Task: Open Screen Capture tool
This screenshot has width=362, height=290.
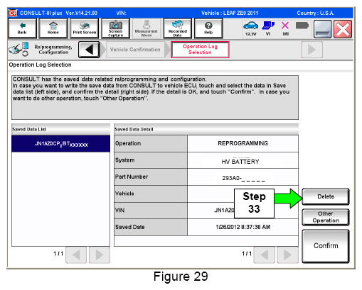Action: [x=115, y=28]
